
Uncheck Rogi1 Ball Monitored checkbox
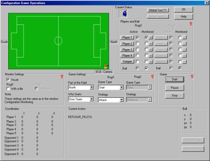[146, 68]
